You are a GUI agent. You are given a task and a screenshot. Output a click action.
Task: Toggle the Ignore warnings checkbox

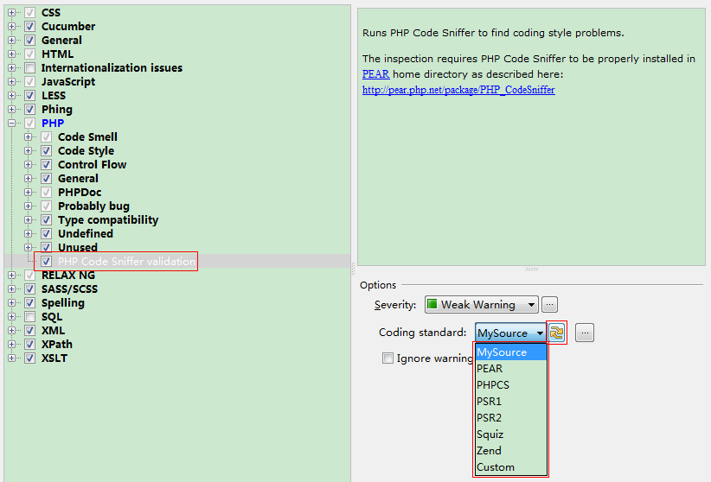388,358
